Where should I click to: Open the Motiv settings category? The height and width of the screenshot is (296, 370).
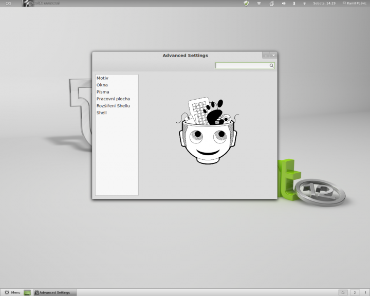coord(117,78)
